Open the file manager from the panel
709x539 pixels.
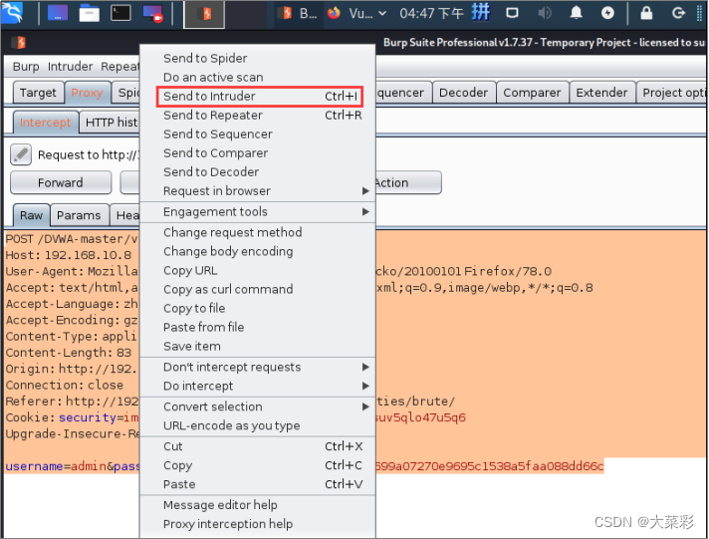89,13
